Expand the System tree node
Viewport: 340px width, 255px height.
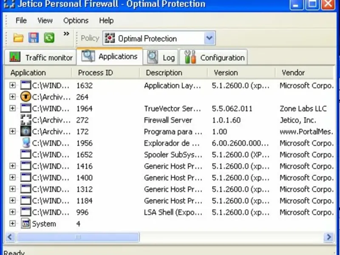point(12,224)
